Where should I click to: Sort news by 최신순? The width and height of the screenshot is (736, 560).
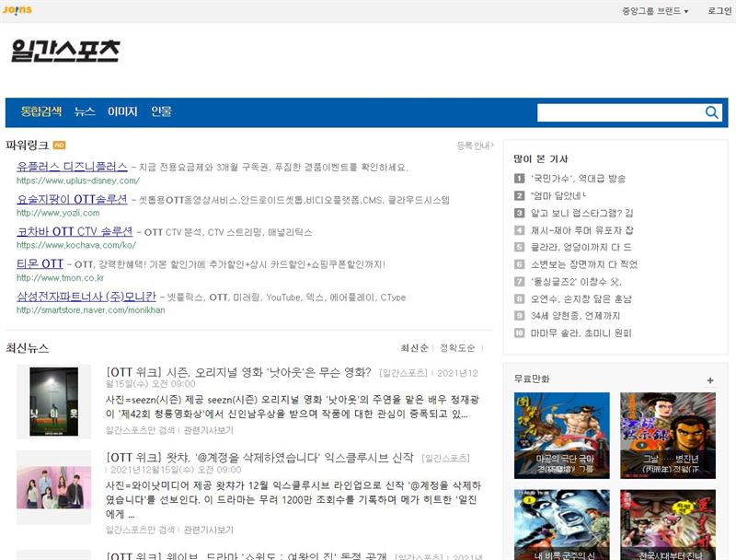413,348
